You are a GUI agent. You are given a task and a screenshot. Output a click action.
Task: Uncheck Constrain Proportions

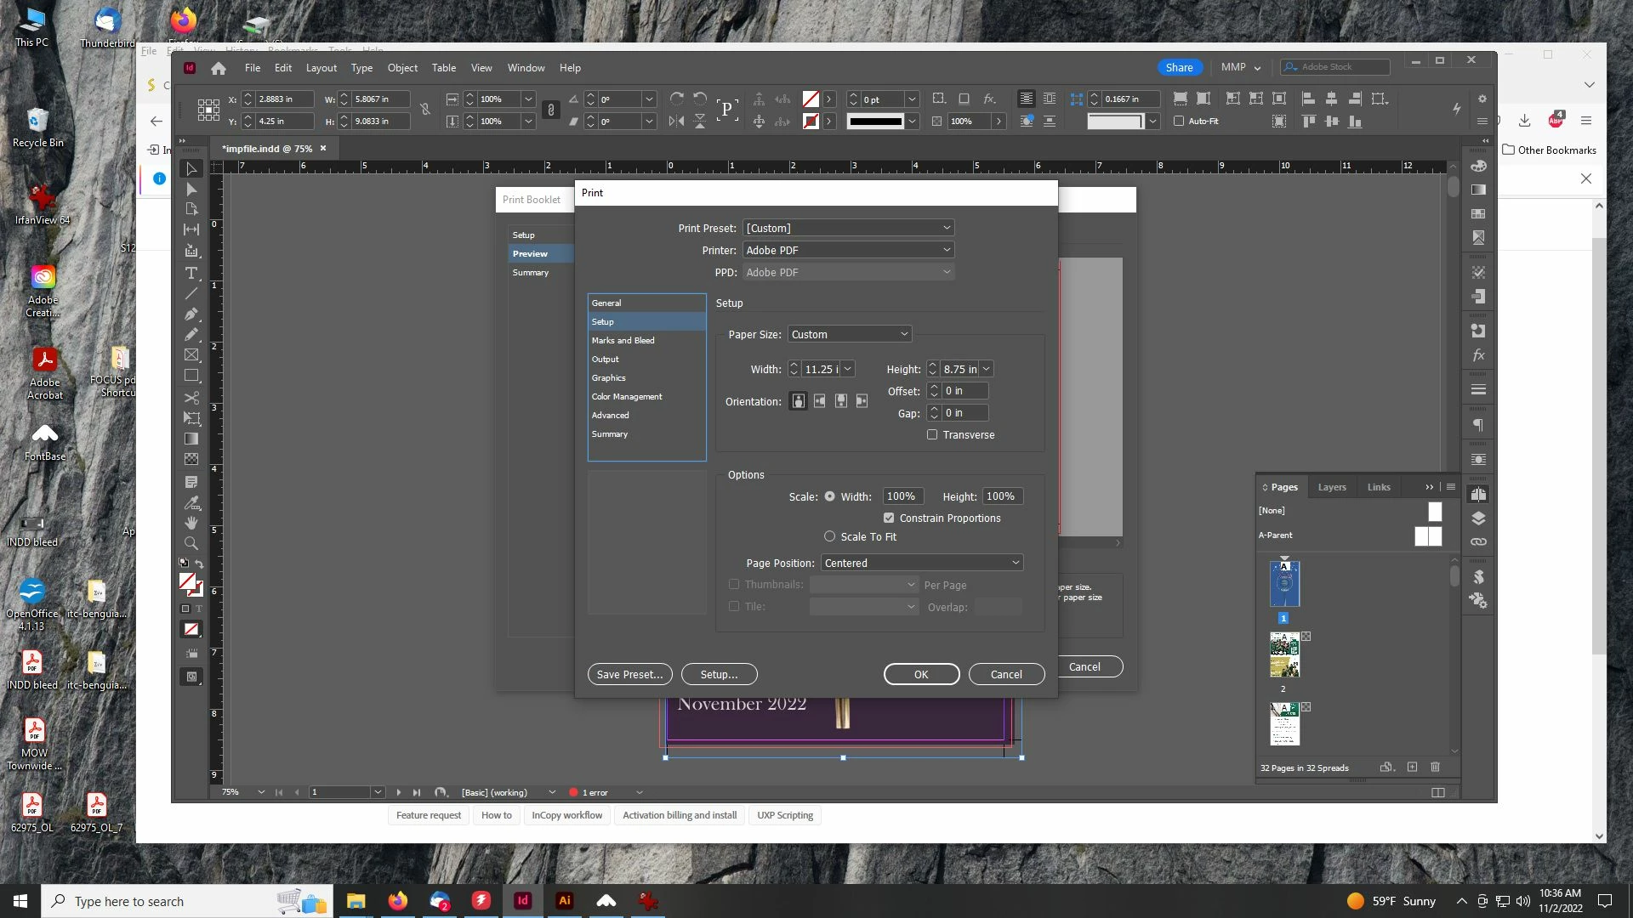click(x=889, y=518)
